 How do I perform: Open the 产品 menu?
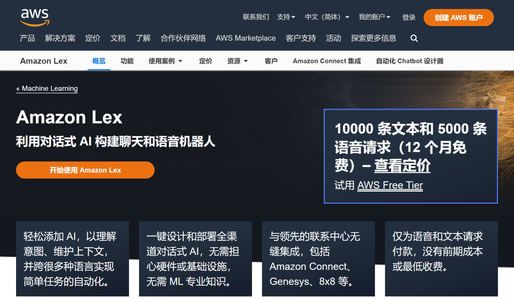click(28, 38)
